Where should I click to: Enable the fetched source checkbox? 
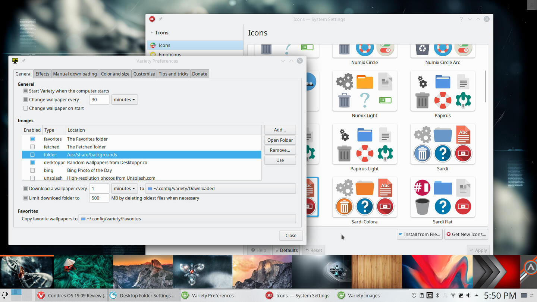32,147
